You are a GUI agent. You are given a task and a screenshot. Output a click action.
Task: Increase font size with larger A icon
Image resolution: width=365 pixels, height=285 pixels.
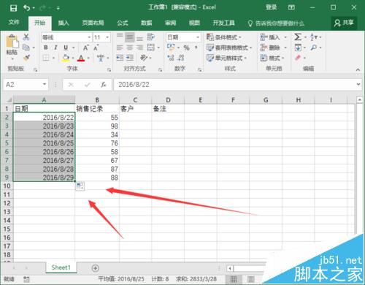(x=85, y=47)
